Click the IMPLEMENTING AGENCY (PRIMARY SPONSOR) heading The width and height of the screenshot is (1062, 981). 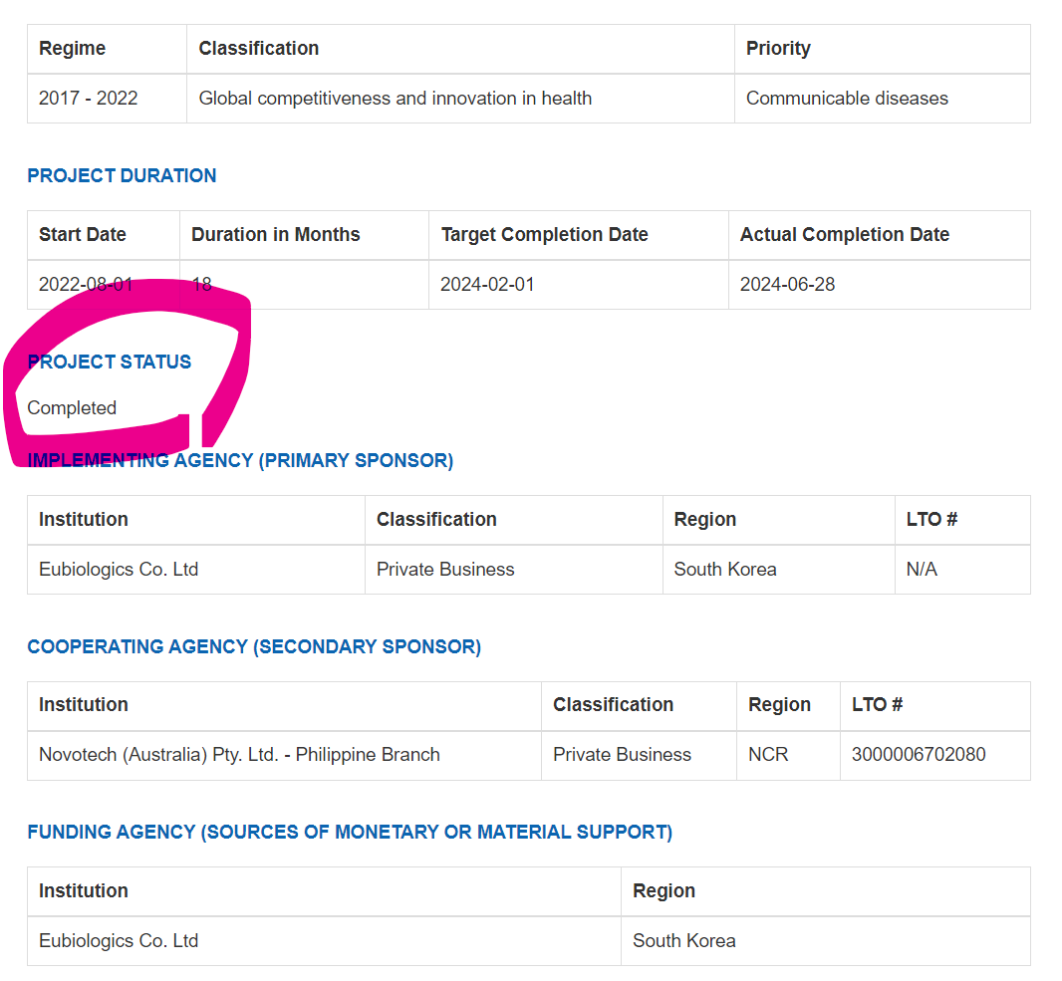coord(240,460)
